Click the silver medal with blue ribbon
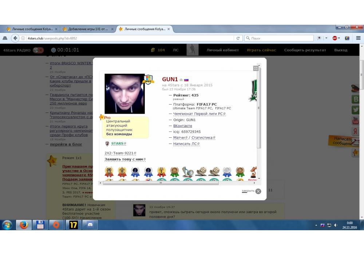364x255 pixels. pos(227,172)
